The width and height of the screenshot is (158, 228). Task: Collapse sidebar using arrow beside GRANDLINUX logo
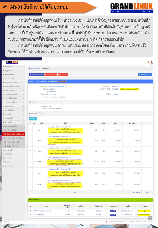[x=4, y=63]
